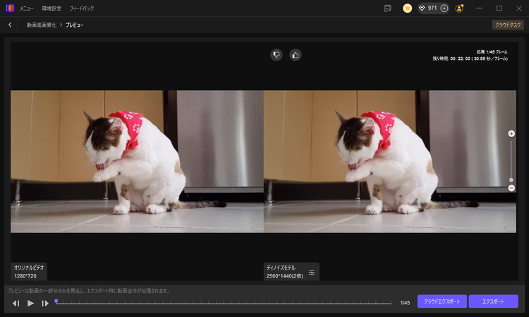Image resolution: width=529 pixels, height=317 pixels.
Task: Open the shopping cart store icon
Action: point(407,8)
